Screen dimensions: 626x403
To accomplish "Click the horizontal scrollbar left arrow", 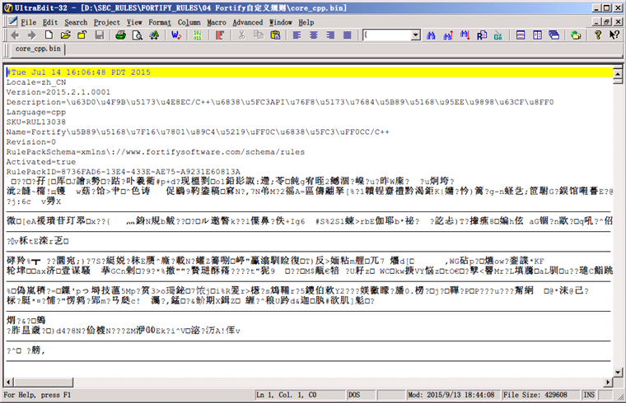I will pos(8,382).
